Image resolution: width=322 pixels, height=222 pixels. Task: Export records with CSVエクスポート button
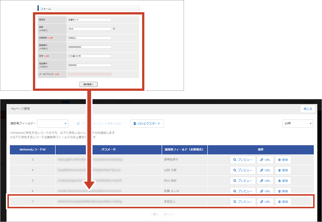coord(147,123)
